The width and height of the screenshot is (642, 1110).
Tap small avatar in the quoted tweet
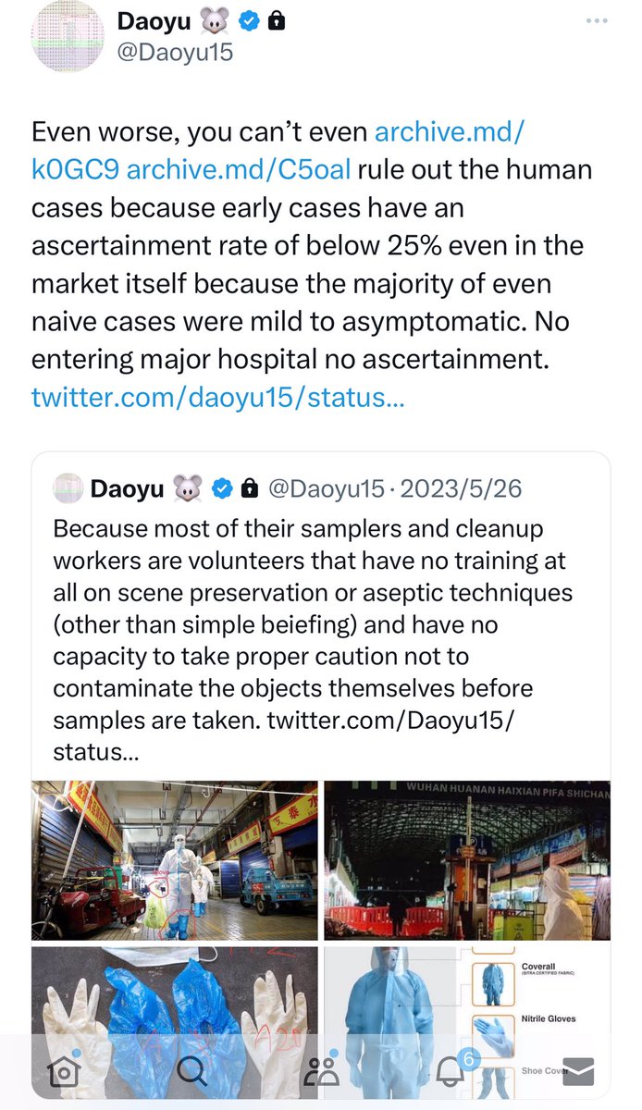tap(68, 487)
